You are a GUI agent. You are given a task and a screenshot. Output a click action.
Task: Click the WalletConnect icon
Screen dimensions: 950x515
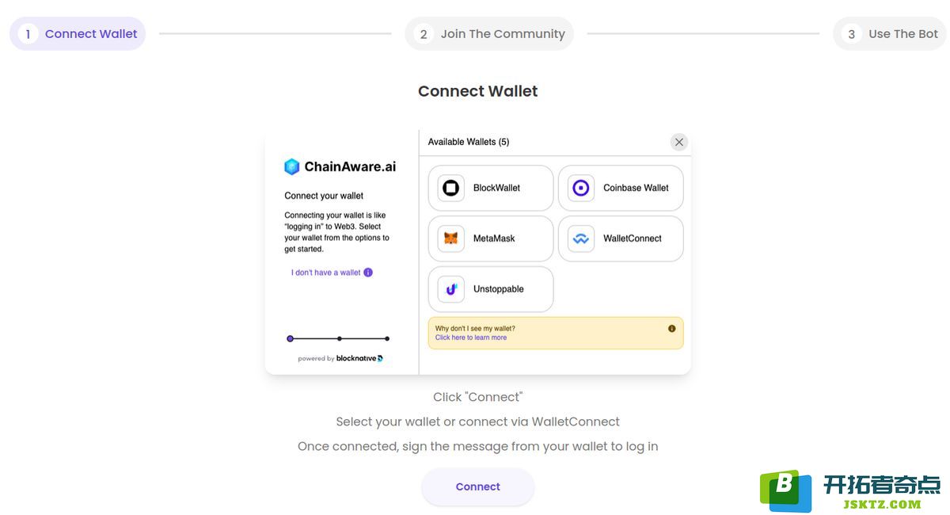coord(581,238)
